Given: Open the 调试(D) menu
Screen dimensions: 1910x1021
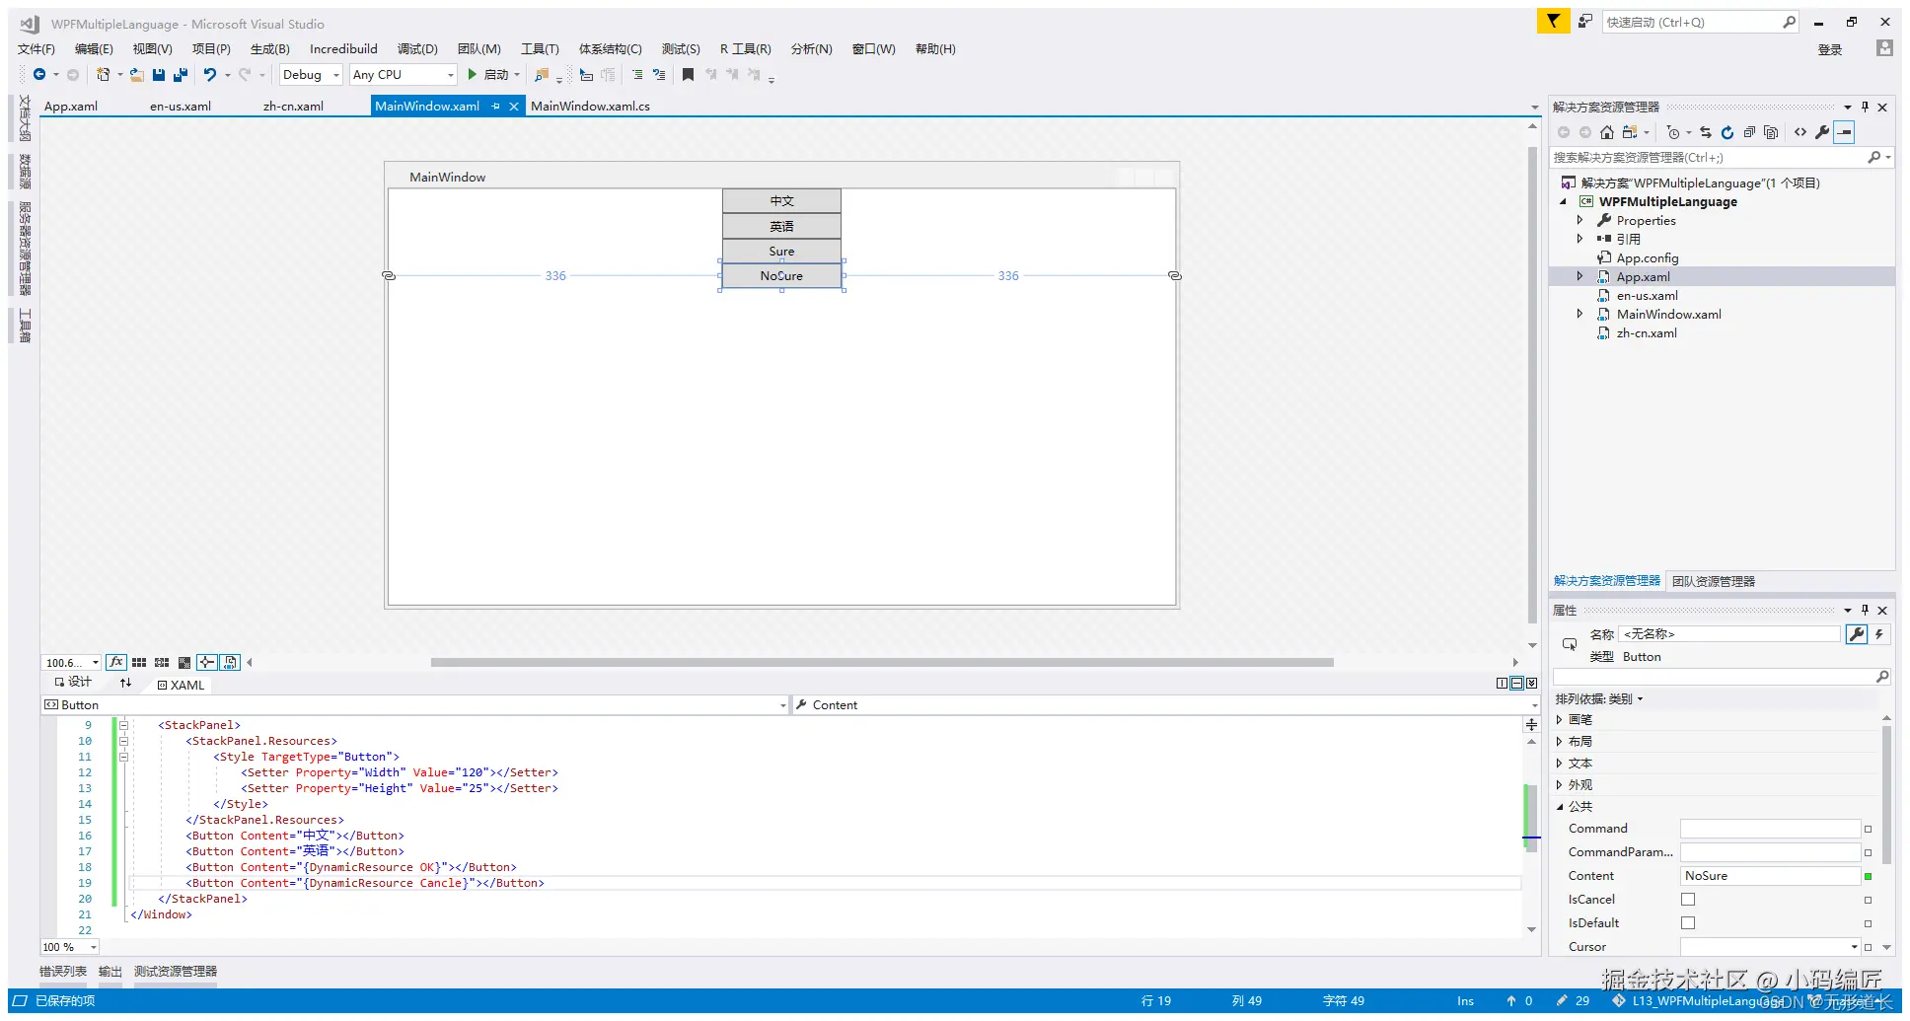Looking at the screenshot, I should pos(417,49).
